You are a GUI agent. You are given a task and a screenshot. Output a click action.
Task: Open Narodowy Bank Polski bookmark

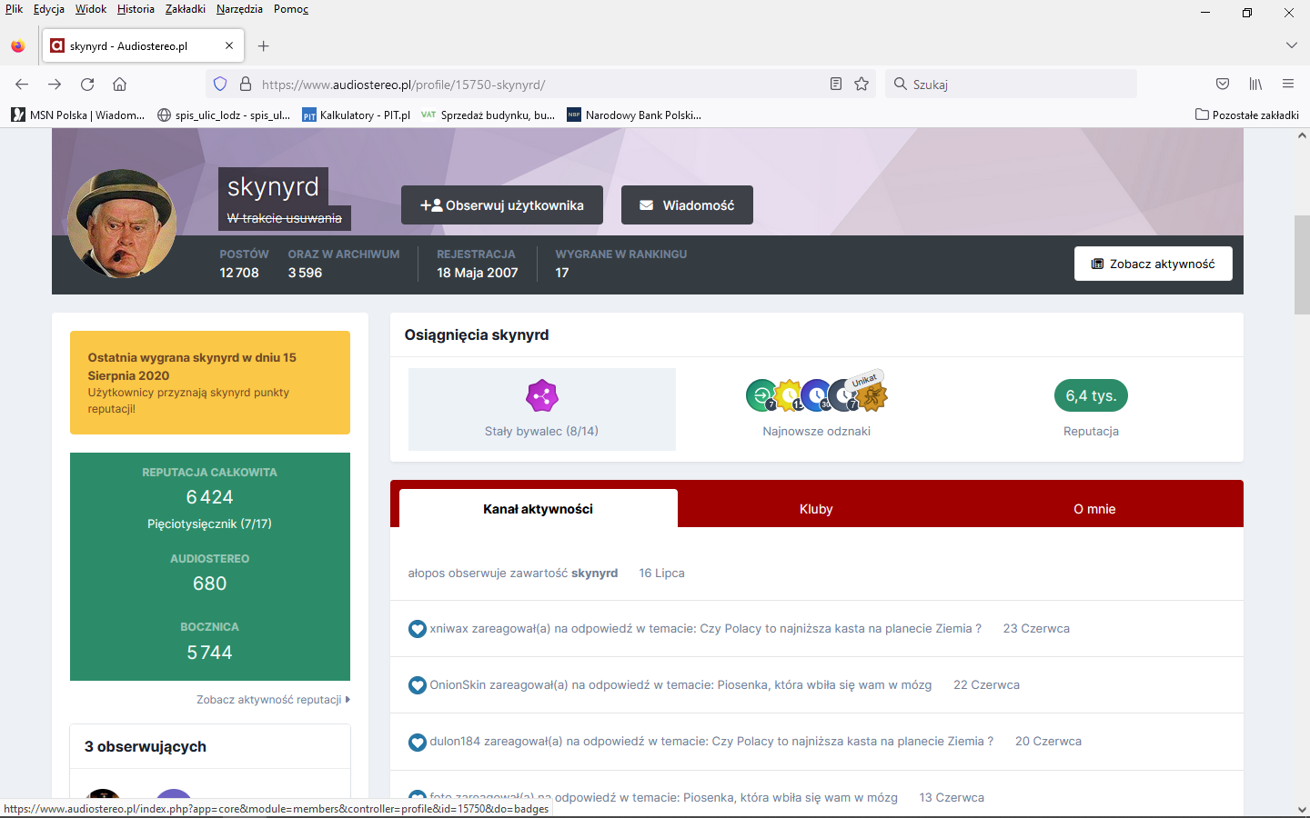click(634, 115)
